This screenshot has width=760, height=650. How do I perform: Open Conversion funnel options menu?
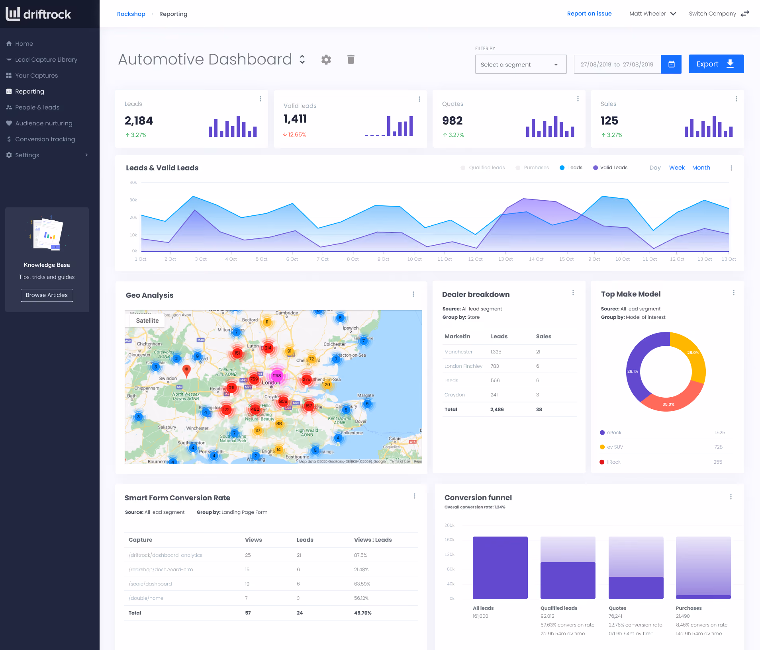731,497
